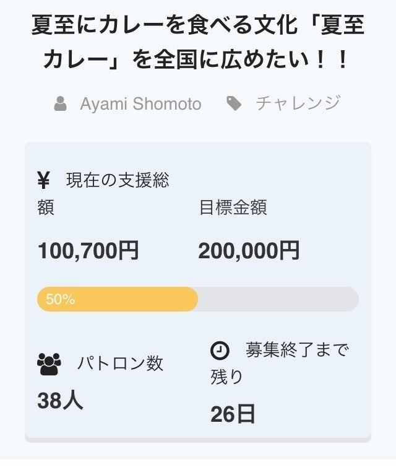Click the 50% label on the progress bar
The height and width of the screenshot is (467, 396).
[61, 300]
